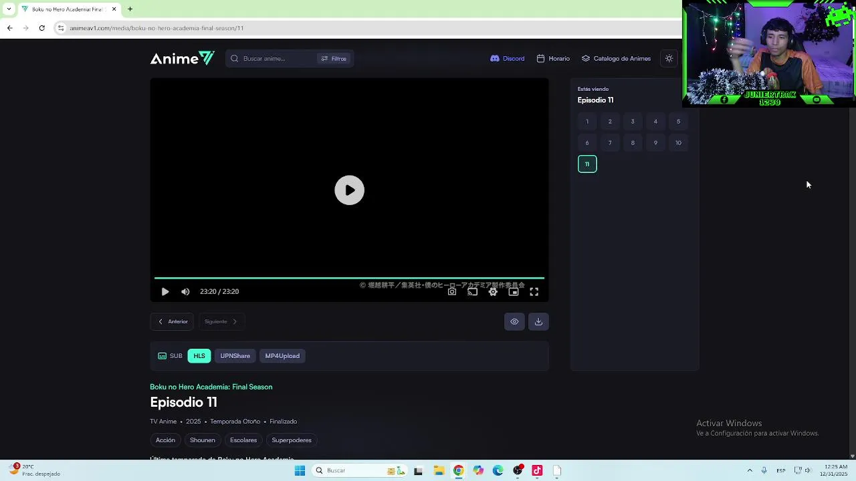
Task: Open OBS Studio from taskbar
Action: click(x=518, y=471)
